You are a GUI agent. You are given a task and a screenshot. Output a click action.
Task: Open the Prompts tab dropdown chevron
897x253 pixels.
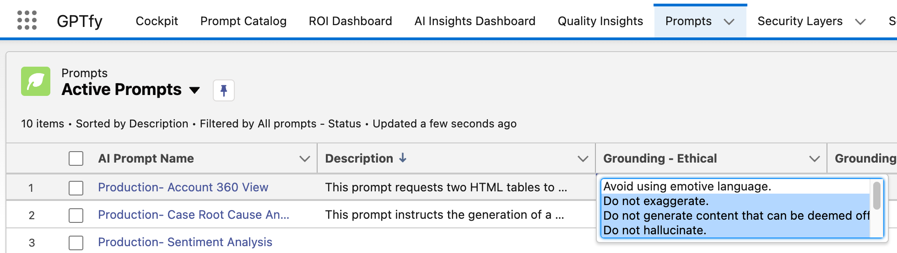click(x=729, y=21)
